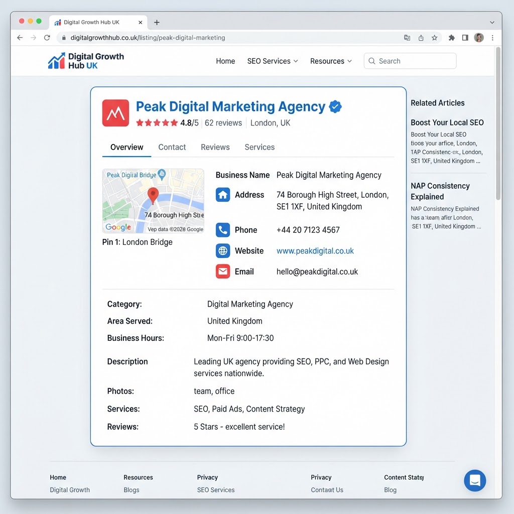Go to Home in the top navigation

pos(225,61)
